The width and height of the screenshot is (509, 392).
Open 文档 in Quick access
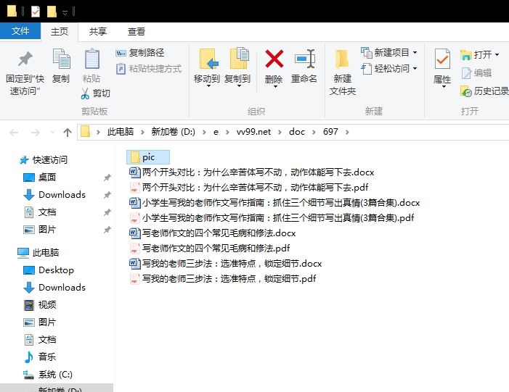point(47,212)
